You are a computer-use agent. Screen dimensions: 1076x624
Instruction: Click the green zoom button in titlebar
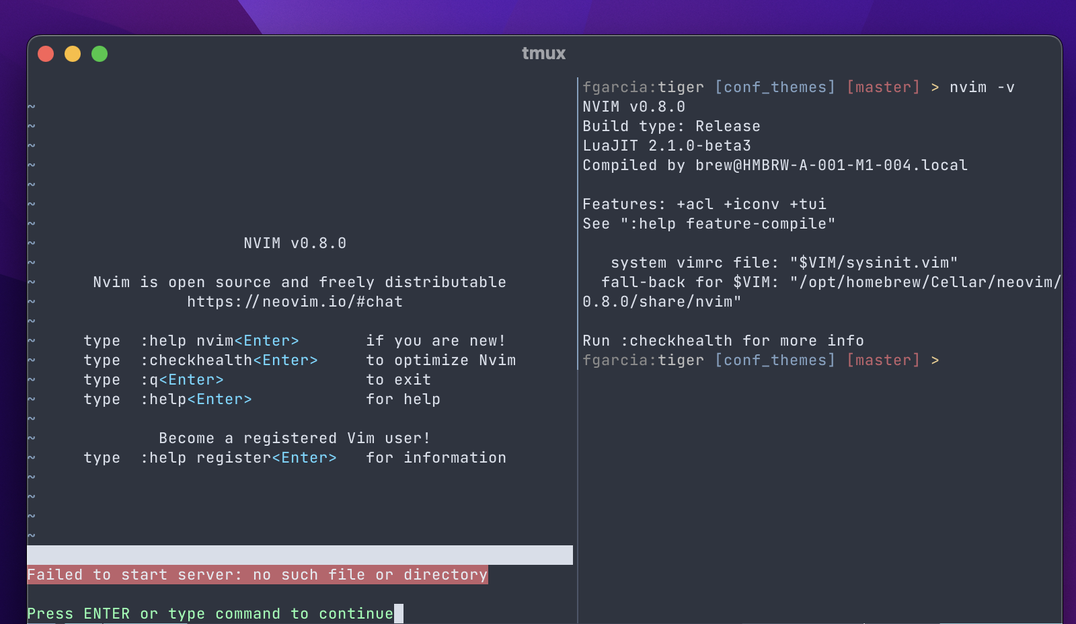100,53
